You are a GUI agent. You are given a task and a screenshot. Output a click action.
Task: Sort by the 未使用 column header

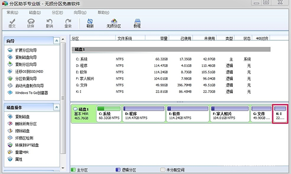coord(205,38)
